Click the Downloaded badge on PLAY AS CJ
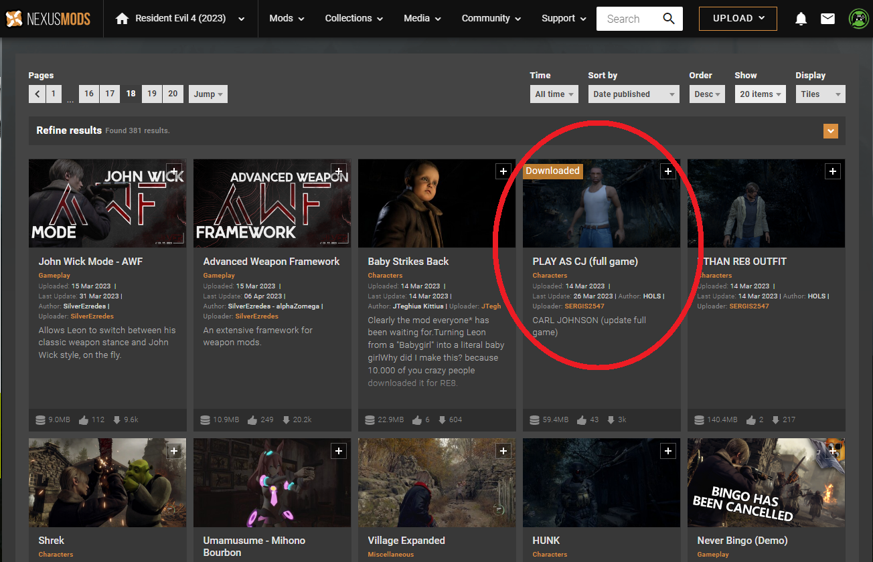The width and height of the screenshot is (873, 562). coord(552,171)
